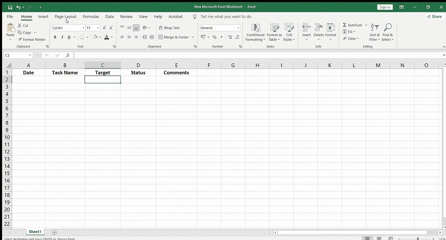Expand the General number format dropdown
Image resolution: width=446 pixels, height=240 pixels.
238,28
